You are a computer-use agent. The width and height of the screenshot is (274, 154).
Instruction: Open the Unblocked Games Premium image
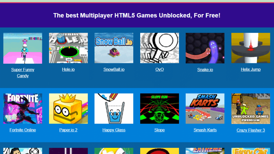[251, 109]
